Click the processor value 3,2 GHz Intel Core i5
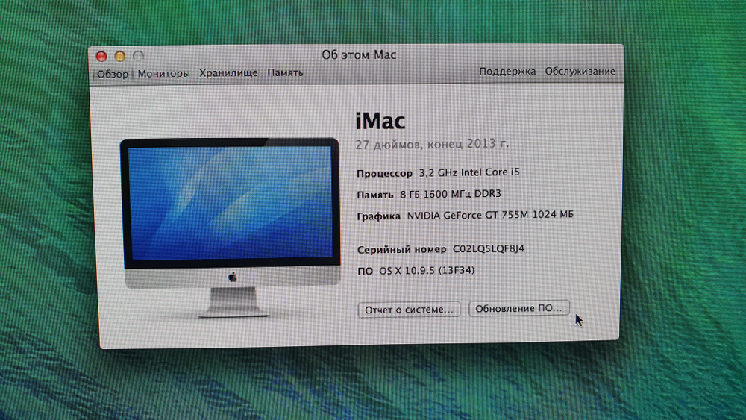Viewport: 746px width, 420px height. tap(469, 172)
